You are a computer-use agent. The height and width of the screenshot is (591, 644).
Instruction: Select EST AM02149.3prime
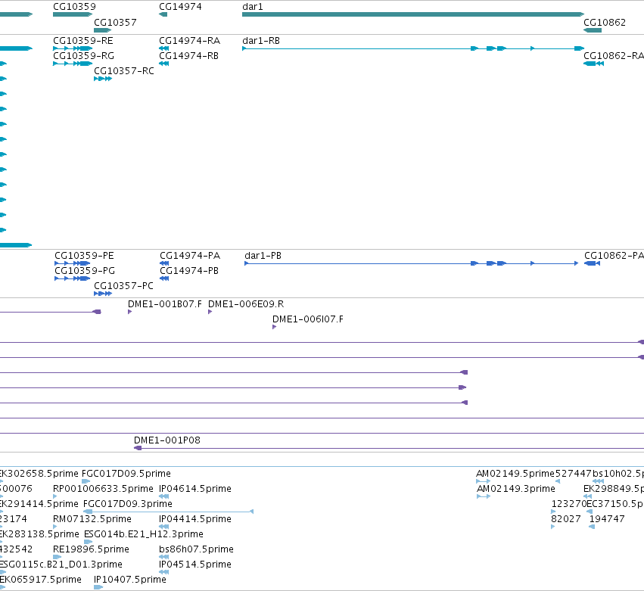[516, 489]
